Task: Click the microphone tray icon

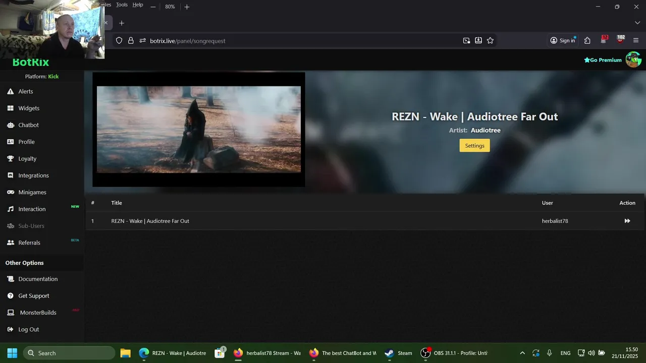Action: pos(549,353)
